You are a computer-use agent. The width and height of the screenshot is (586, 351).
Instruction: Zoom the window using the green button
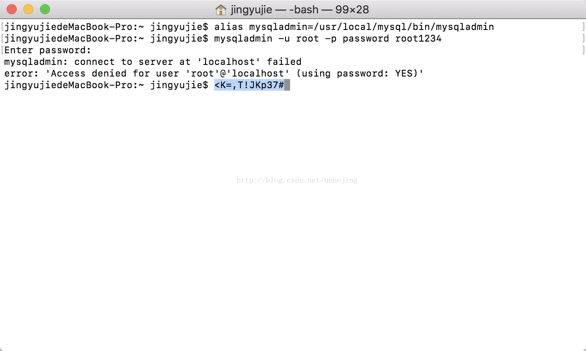click(45, 9)
